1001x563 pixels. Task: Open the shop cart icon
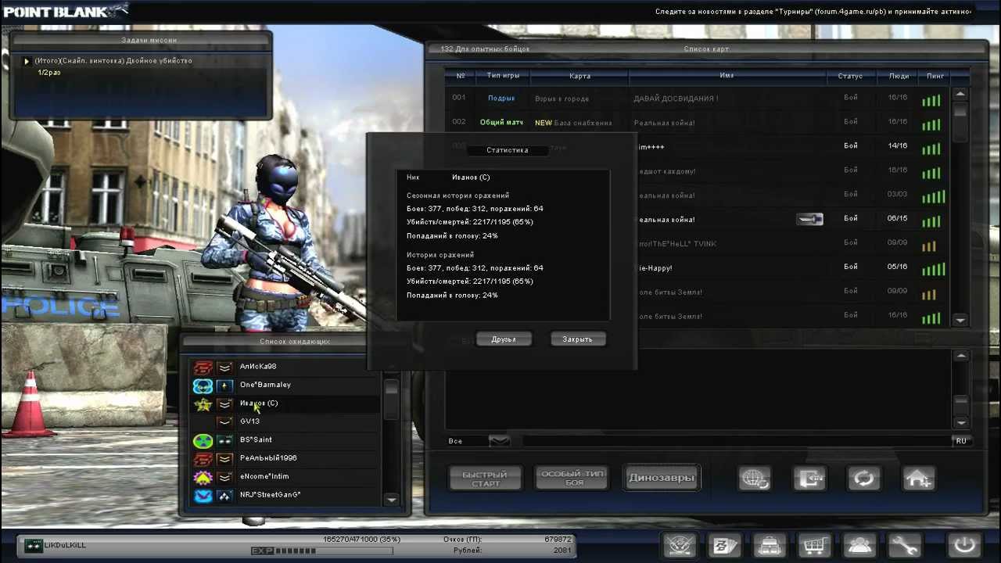(814, 545)
